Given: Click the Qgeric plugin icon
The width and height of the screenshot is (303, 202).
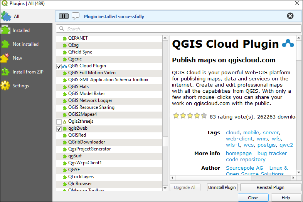Looking at the screenshot, I should [64, 59].
